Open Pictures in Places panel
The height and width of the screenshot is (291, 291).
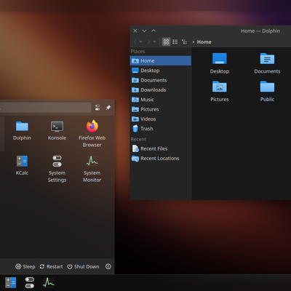(x=161, y=109)
